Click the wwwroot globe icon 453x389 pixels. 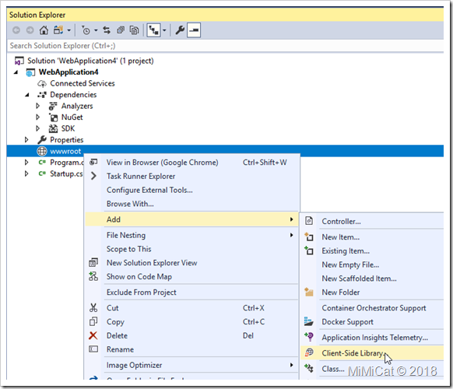pos(42,151)
